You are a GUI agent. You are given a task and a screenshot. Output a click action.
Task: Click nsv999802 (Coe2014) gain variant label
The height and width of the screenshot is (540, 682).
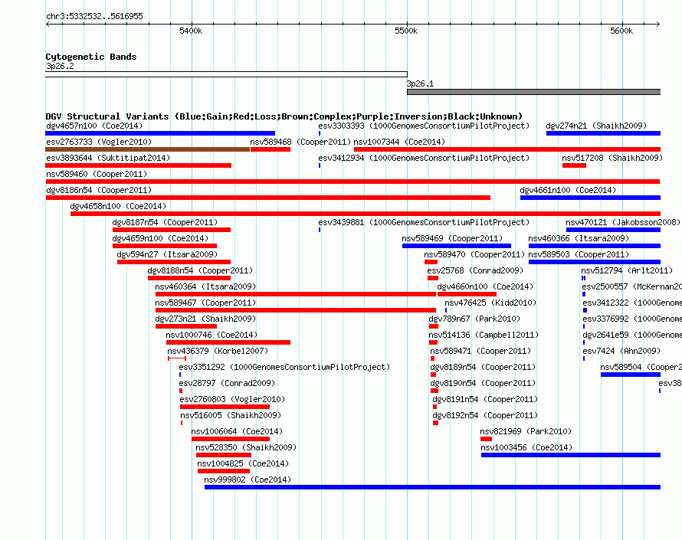pyautogui.click(x=248, y=480)
